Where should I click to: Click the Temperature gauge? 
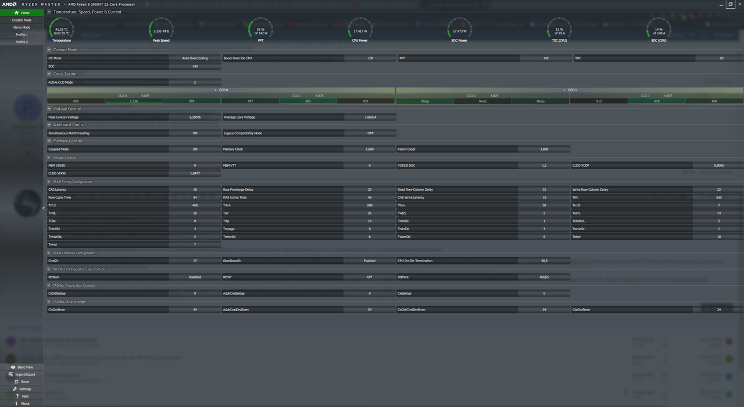click(x=62, y=30)
